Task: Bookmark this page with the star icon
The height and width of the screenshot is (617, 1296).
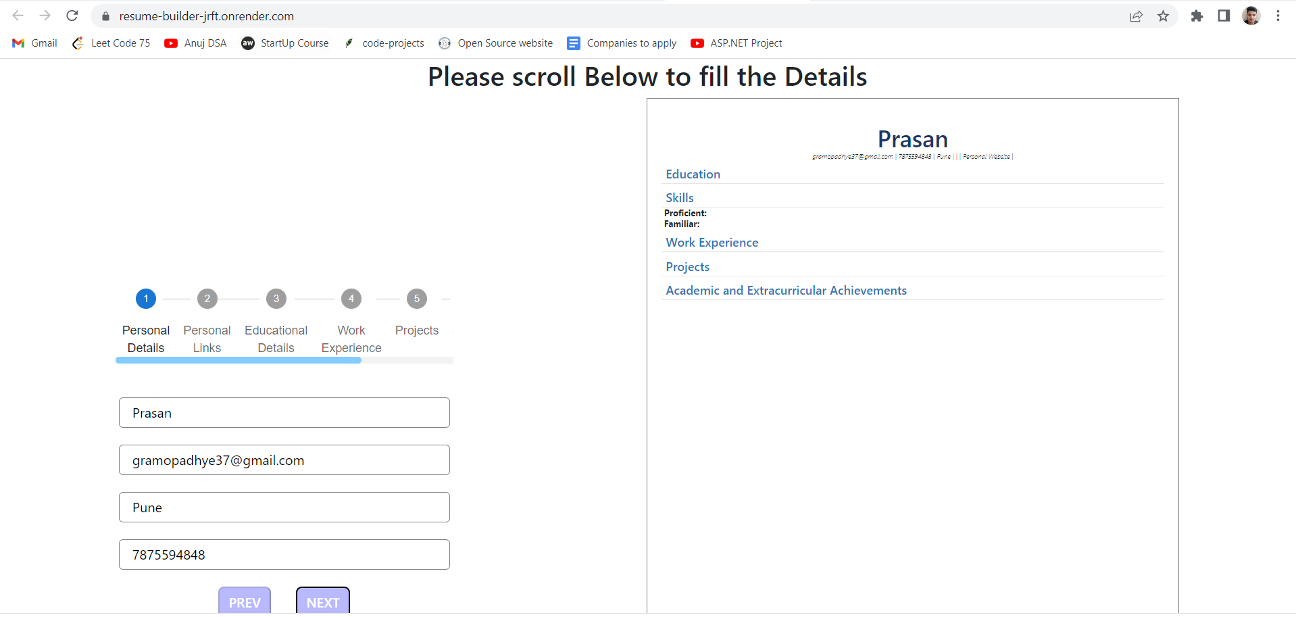Action: point(1163,16)
